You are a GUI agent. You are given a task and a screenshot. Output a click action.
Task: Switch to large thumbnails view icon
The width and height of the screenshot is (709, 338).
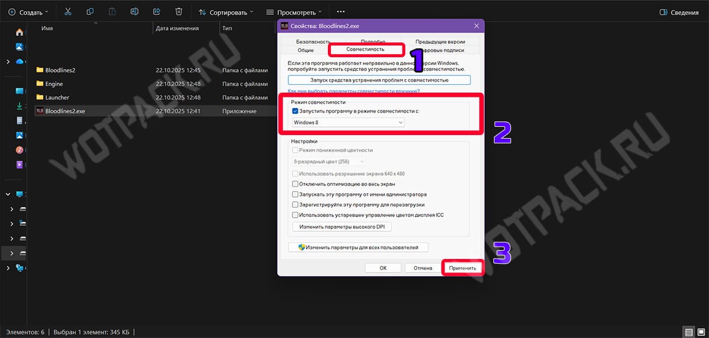pyautogui.click(x=701, y=332)
